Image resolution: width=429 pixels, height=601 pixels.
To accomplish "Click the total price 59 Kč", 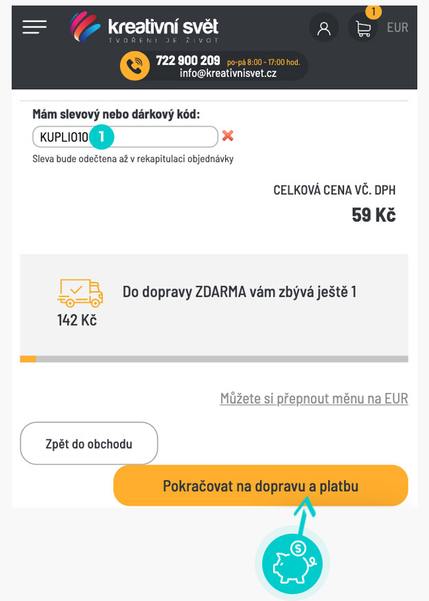I will [x=373, y=214].
